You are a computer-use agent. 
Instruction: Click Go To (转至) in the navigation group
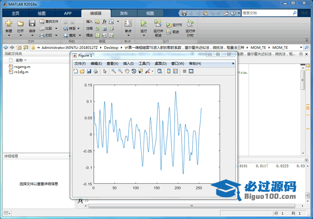click(70, 28)
